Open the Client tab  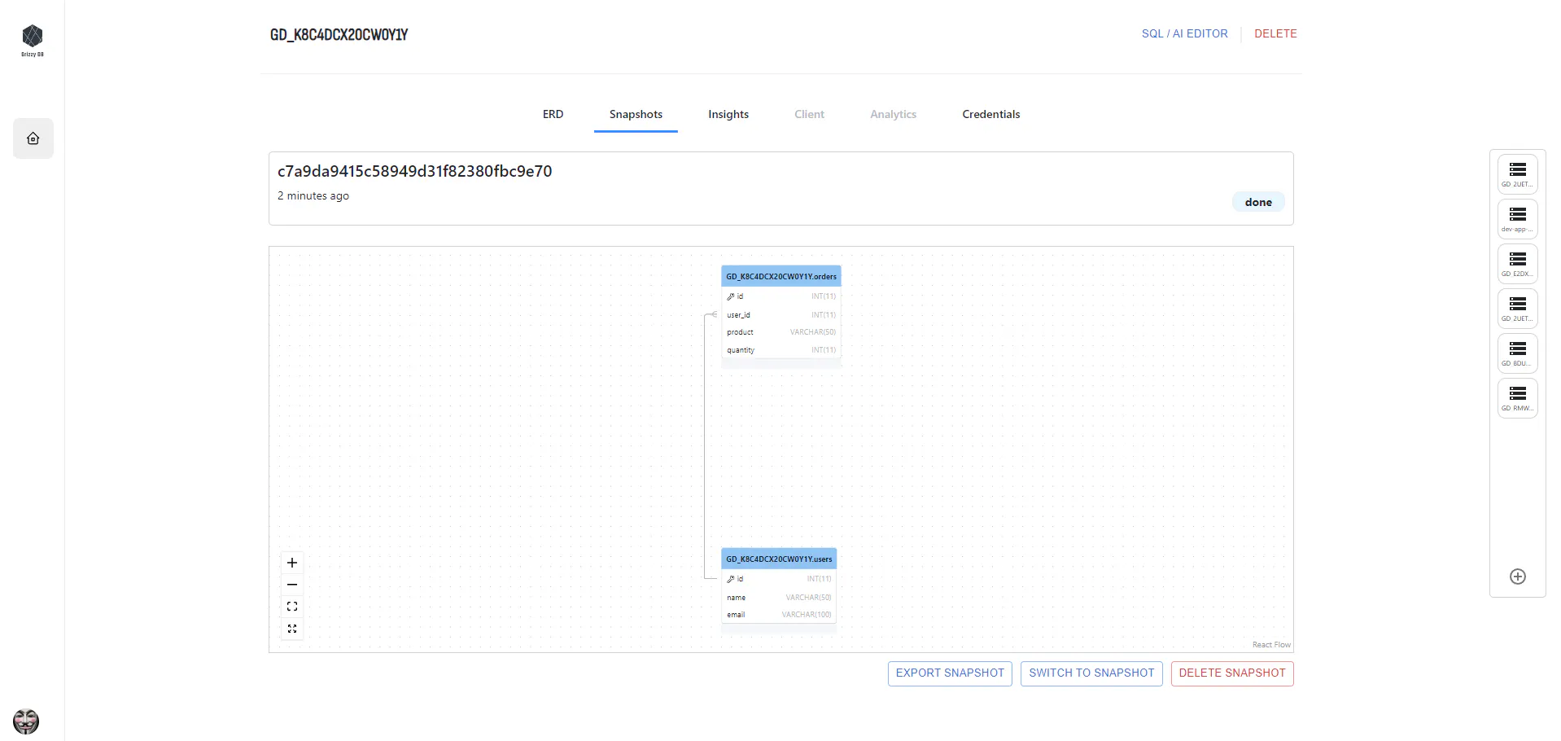809,114
